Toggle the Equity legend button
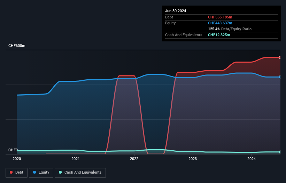 (x=41, y=173)
